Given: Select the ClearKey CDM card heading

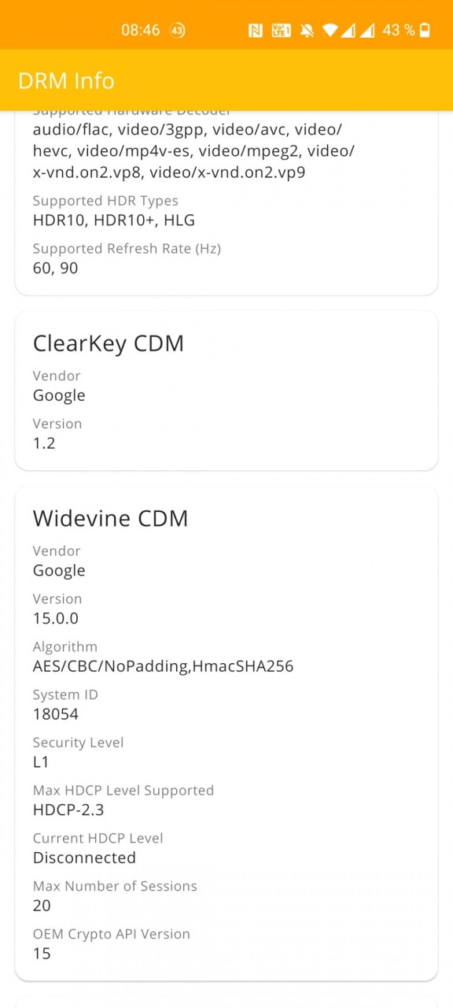Looking at the screenshot, I should pos(109,343).
